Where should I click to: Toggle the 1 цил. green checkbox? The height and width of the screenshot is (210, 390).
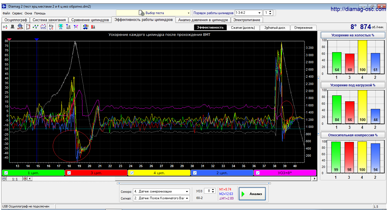click(6, 173)
